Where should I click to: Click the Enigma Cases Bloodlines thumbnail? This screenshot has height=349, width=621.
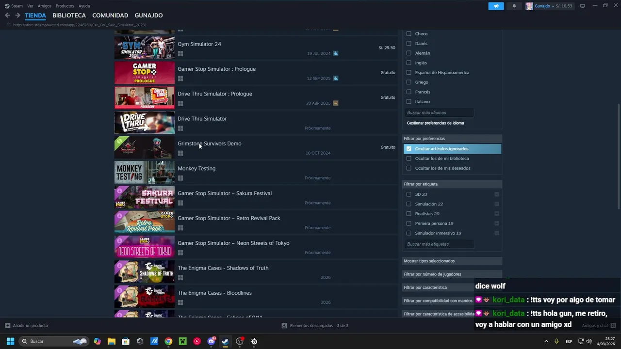coord(145,297)
